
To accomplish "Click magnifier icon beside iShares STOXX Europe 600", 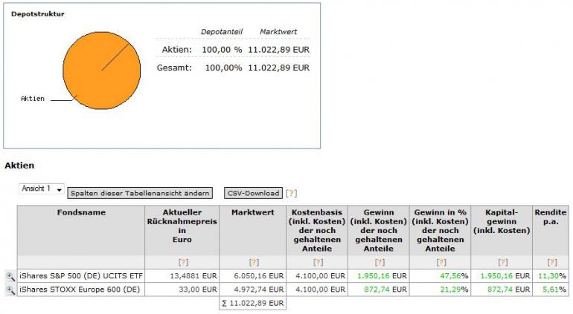I will click(x=10, y=290).
